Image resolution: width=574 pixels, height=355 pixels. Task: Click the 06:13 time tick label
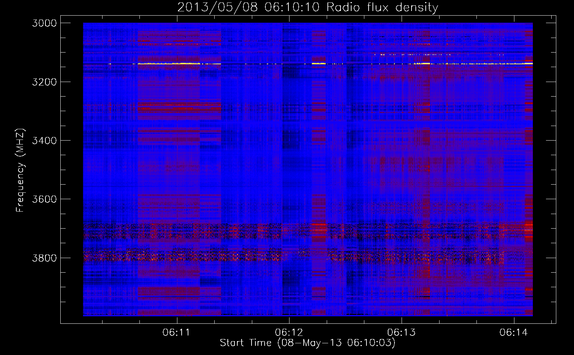click(401, 333)
